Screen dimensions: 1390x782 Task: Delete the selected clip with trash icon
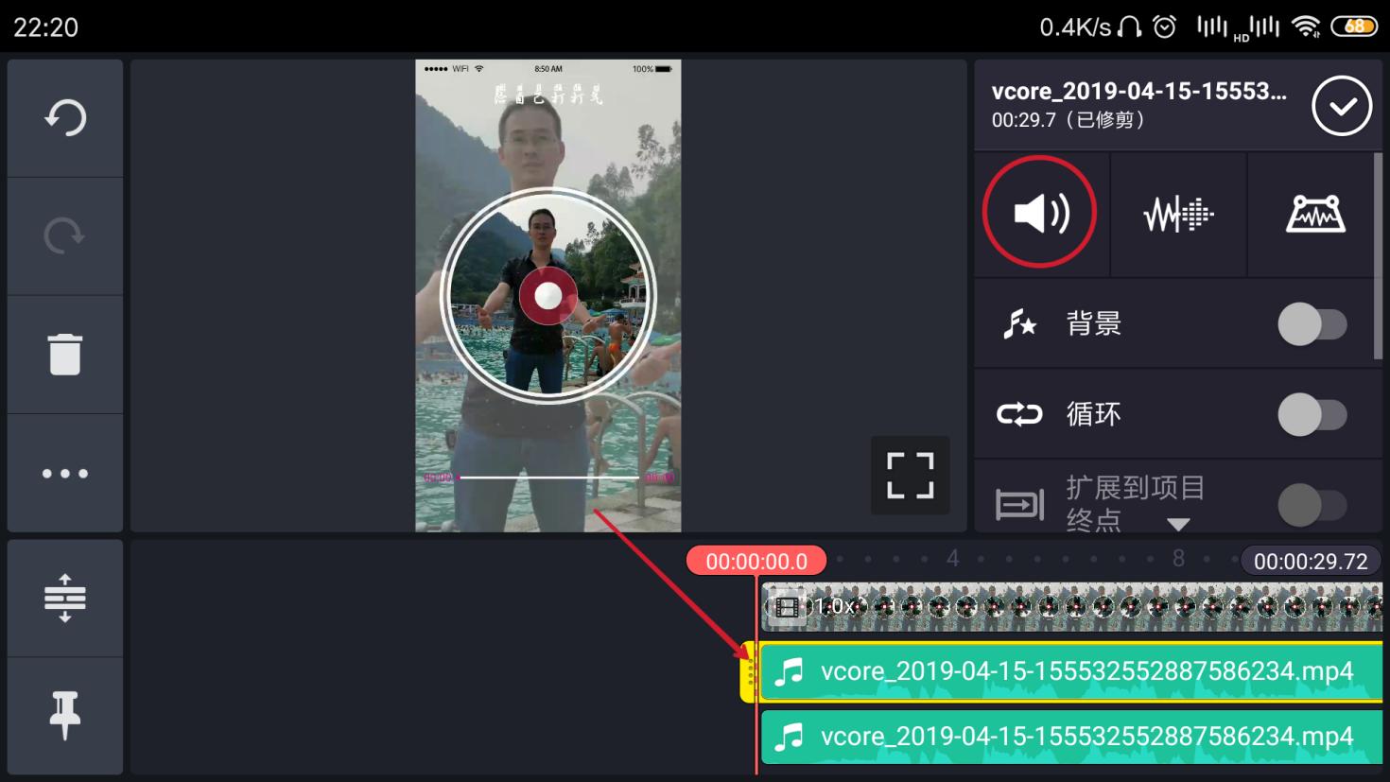click(65, 355)
